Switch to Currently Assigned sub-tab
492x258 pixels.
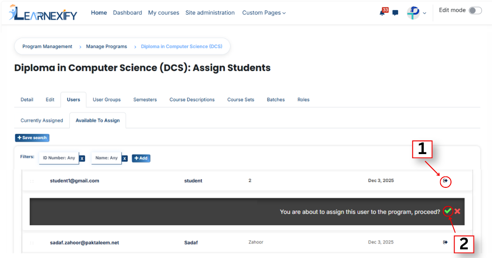[42, 120]
